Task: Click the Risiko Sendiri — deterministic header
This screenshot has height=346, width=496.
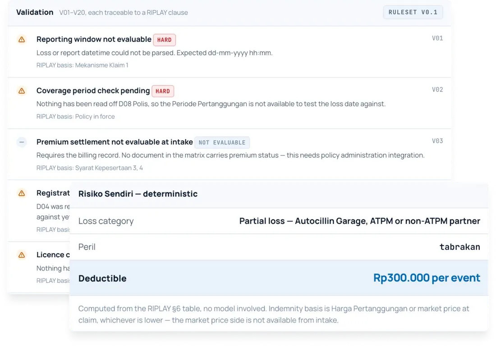Action: (138, 194)
